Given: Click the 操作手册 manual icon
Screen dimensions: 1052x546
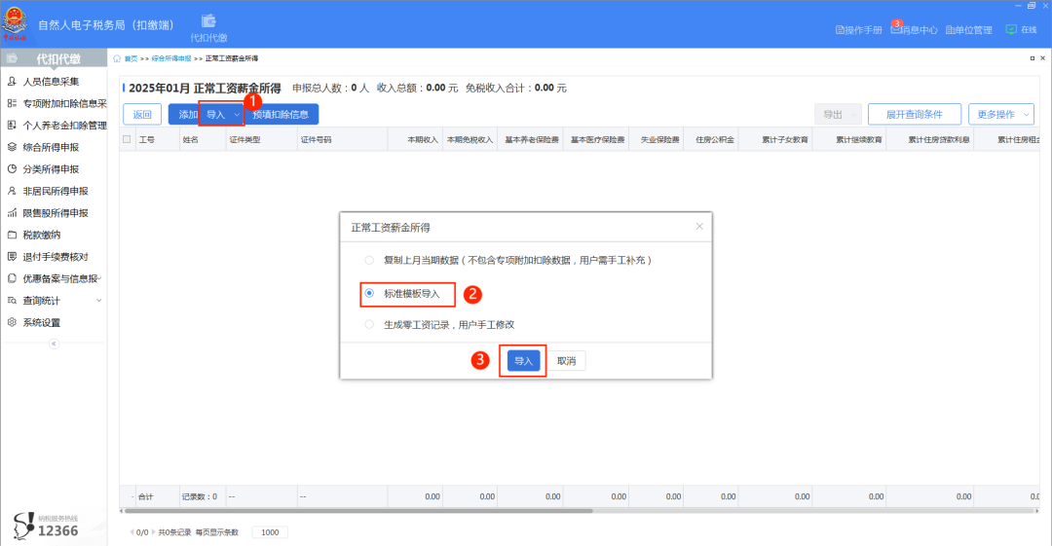Looking at the screenshot, I should (841, 30).
